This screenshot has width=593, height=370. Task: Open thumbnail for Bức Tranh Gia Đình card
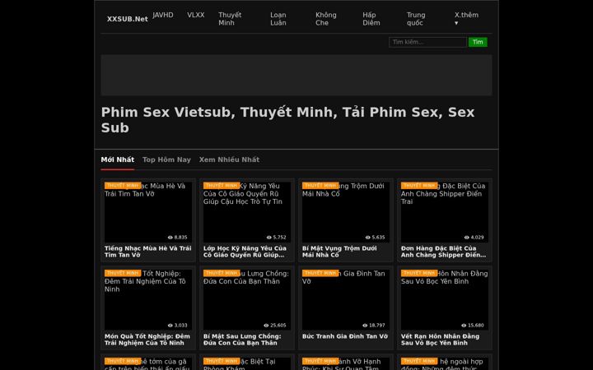point(346,300)
